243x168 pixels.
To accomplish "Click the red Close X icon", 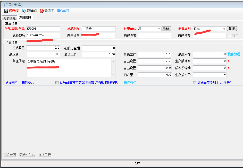I will [41, 11].
